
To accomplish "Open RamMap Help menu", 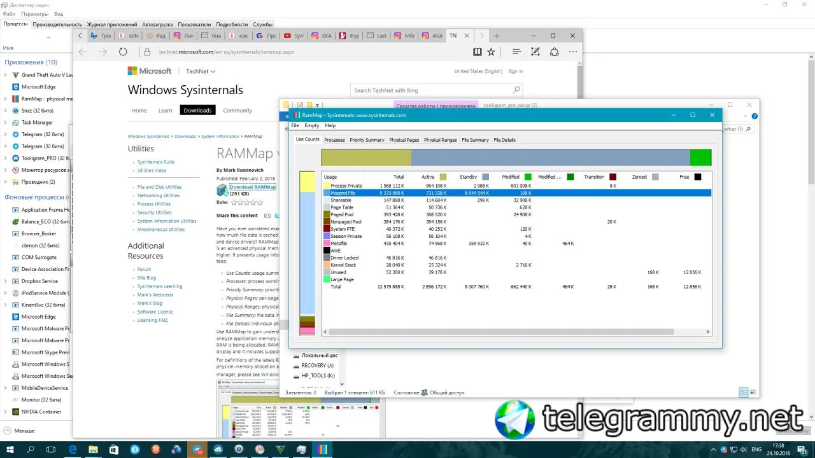I will 330,126.
